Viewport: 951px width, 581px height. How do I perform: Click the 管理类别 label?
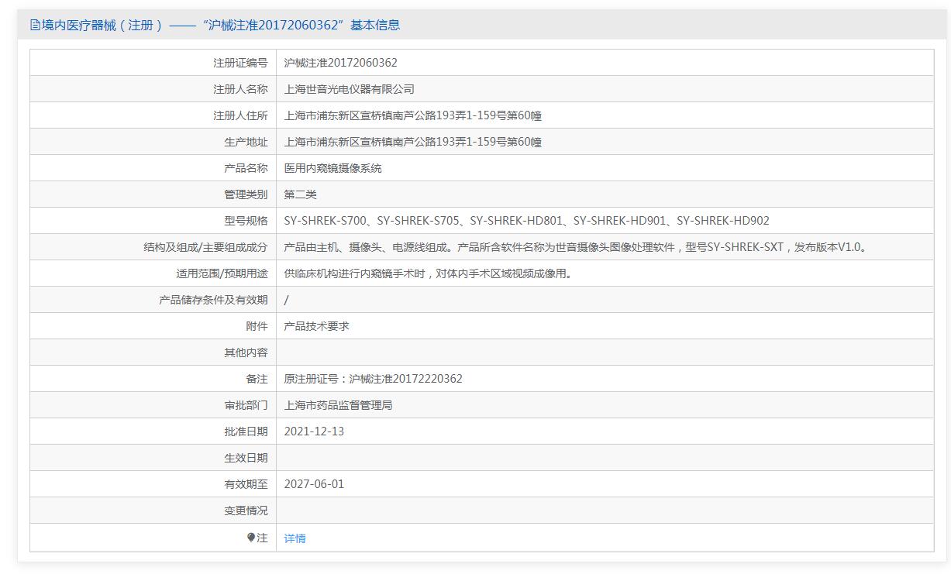(246, 194)
